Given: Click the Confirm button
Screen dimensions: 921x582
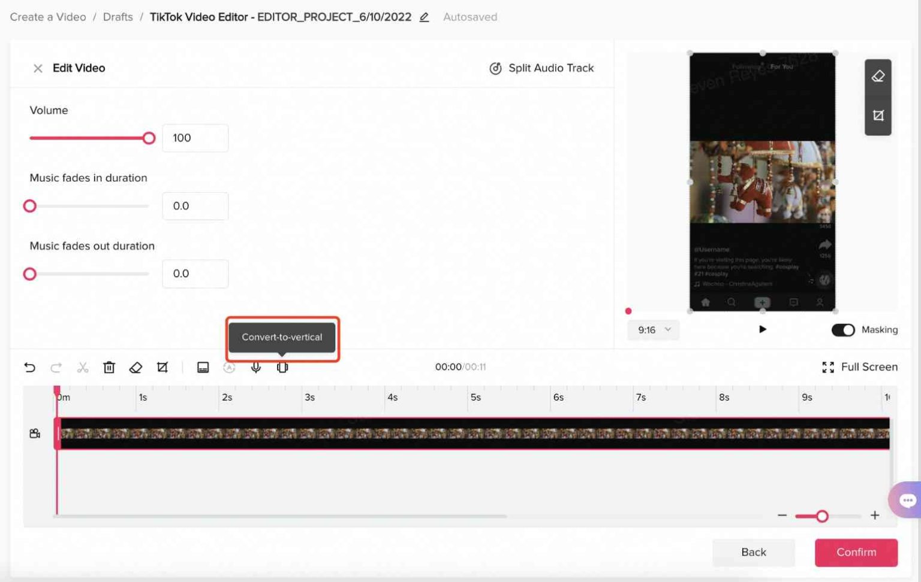Looking at the screenshot, I should (856, 552).
